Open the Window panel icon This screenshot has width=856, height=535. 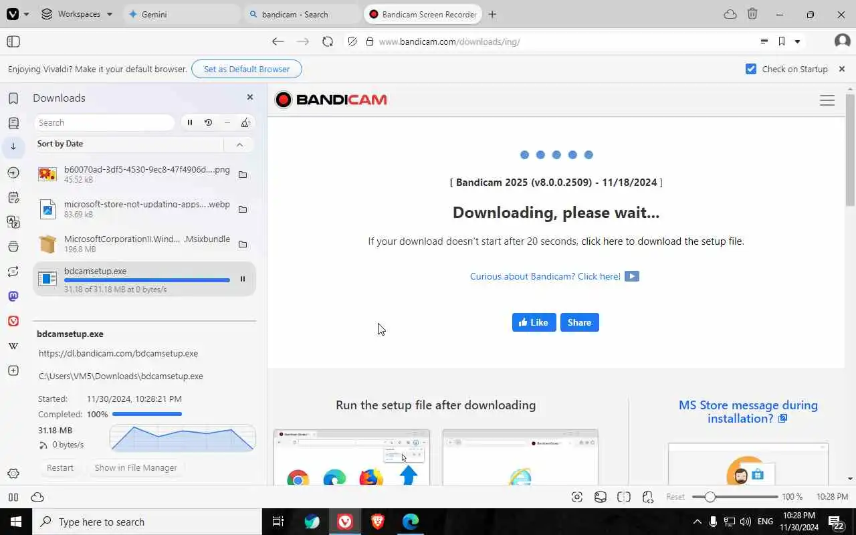tap(13, 246)
